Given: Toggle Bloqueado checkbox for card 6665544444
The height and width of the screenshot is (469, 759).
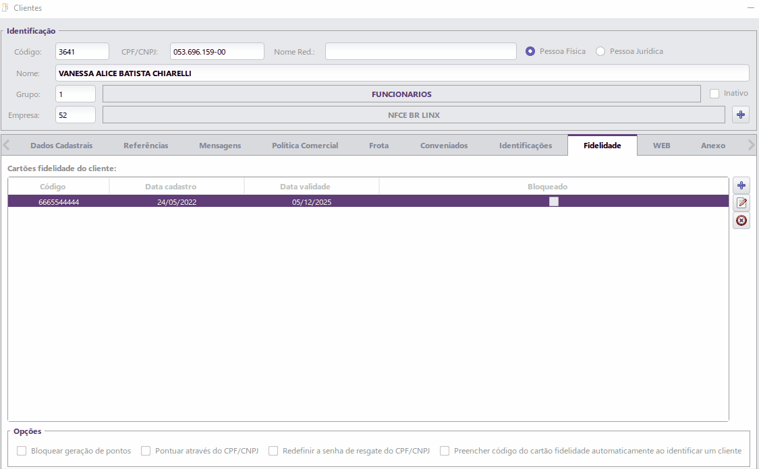Looking at the screenshot, I should 554,201.
